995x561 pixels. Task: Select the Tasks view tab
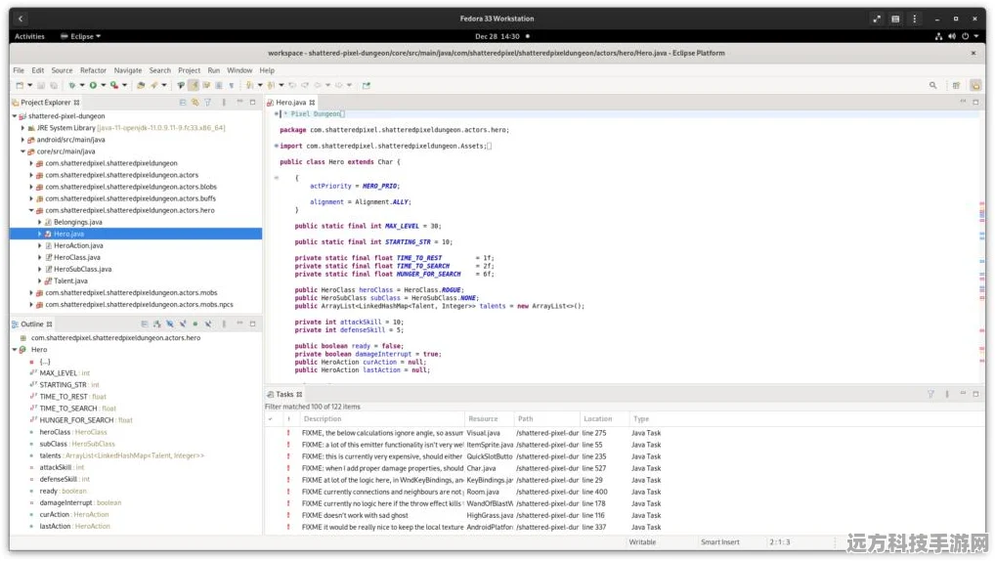tap(285, 394)
